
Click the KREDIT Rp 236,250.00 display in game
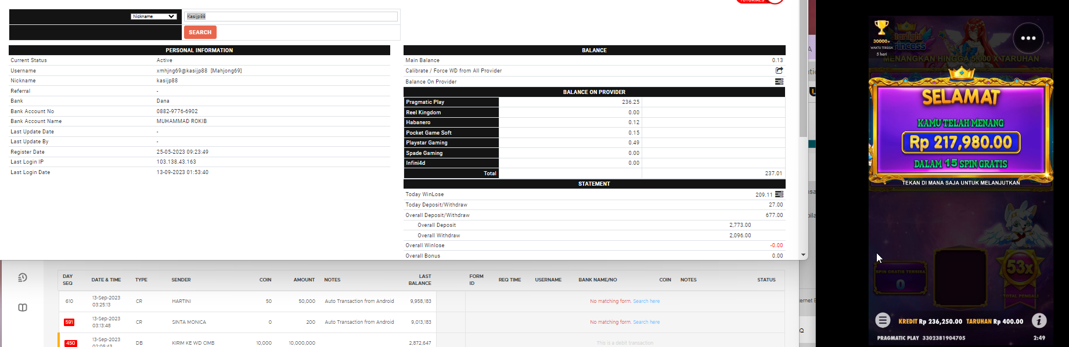(930, 321)
